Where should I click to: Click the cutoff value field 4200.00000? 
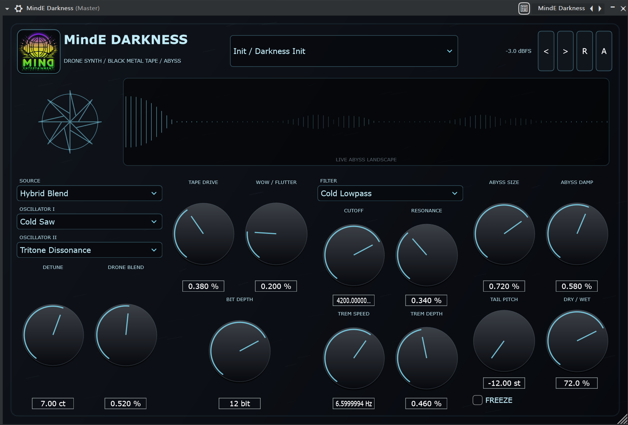click(354, 300)
